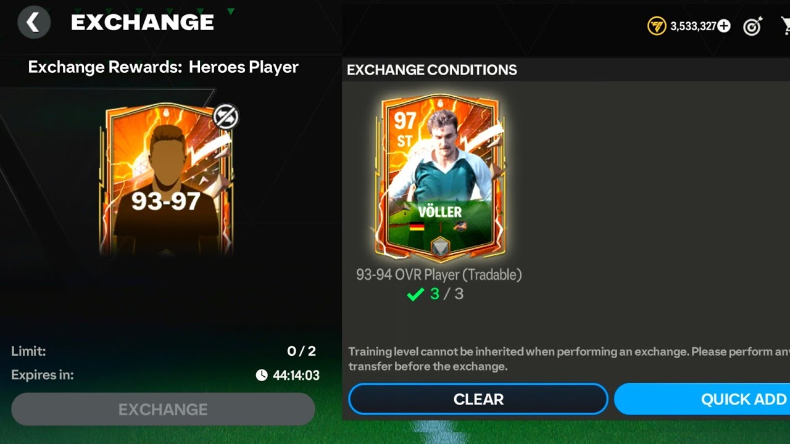Click the greyed-out EXCHANGE button
This screenshot has width=790, height=444.
(x=163, y=409)
